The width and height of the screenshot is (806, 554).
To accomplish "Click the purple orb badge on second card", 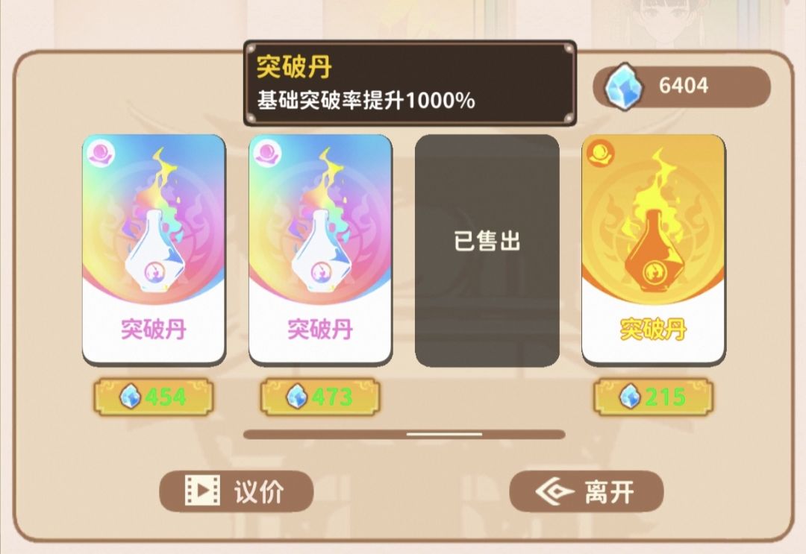I will [x=268, y=154].
